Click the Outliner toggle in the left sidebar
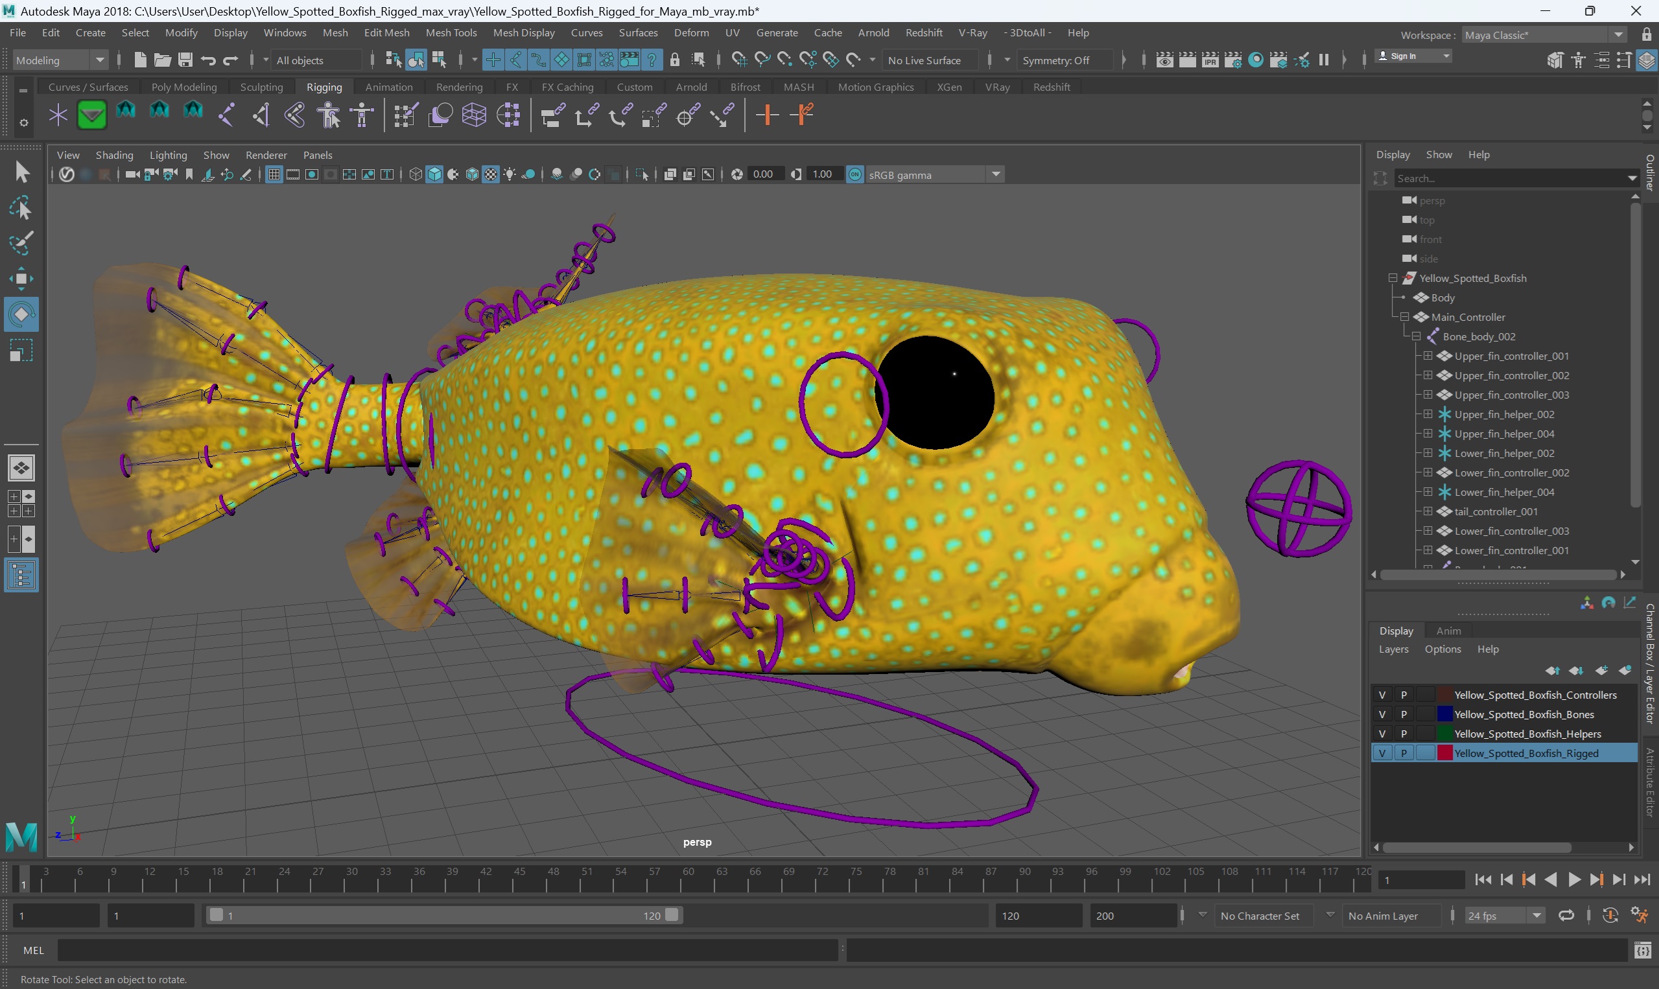Viewport: 1659px width, 989px height. [21, 575]
